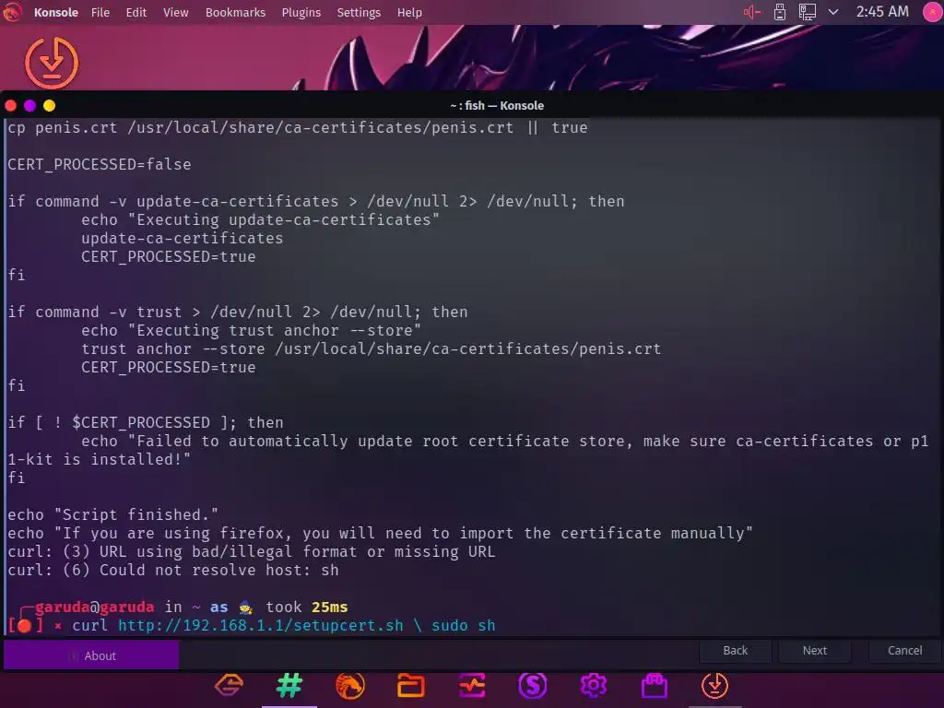
Task: Click the desktop installer download icon
Action: click(52, 64)
